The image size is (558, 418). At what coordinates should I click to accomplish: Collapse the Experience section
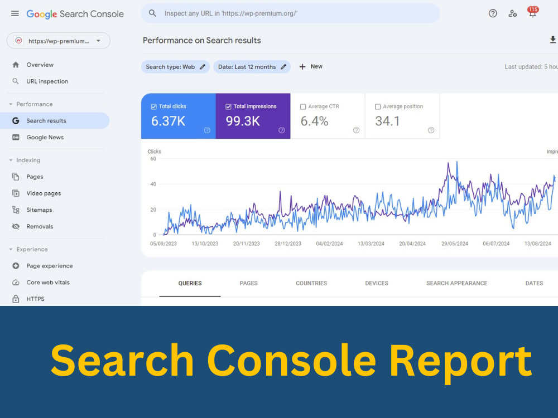click(11, 250)
